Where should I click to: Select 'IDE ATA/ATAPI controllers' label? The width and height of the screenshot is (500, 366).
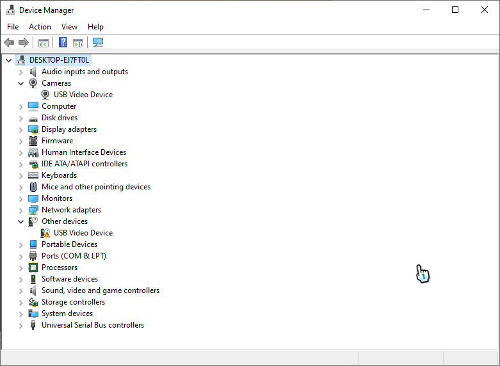pyautogui.click(x=85, y=164)
